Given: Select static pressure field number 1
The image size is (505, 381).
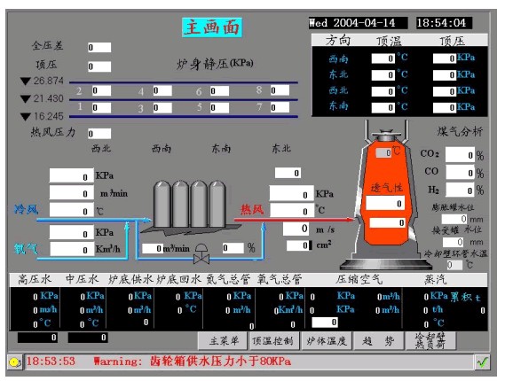Looking at the screenshot, I should (101, 108).
